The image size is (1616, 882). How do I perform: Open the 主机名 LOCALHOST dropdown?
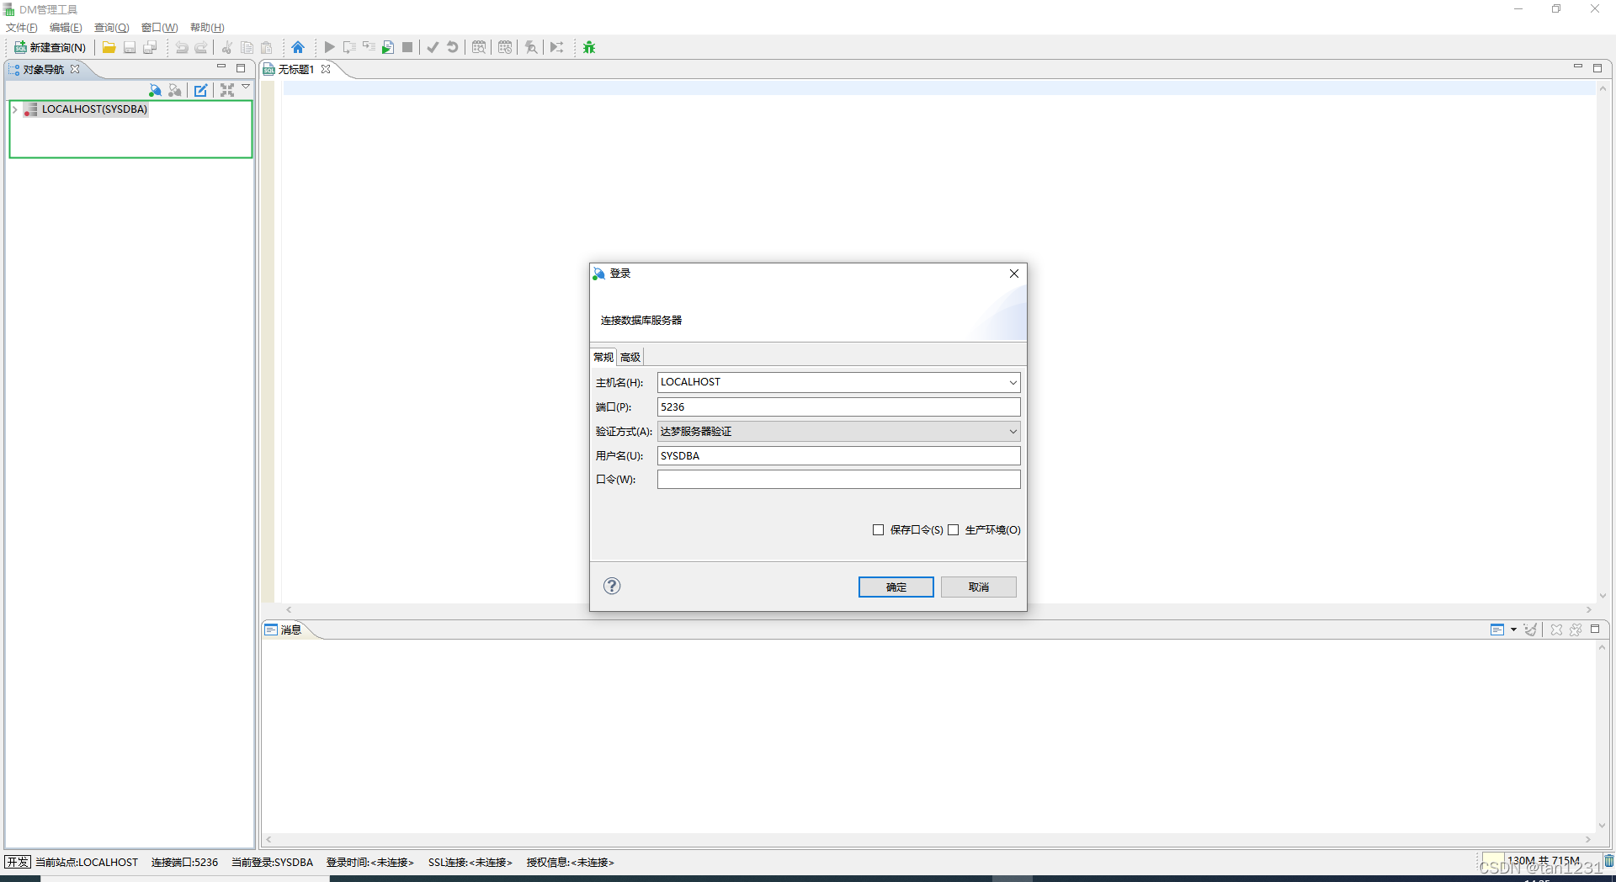pyautogui.click(x=1013, y=382)
